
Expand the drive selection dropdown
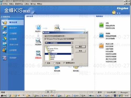(72, 43)
